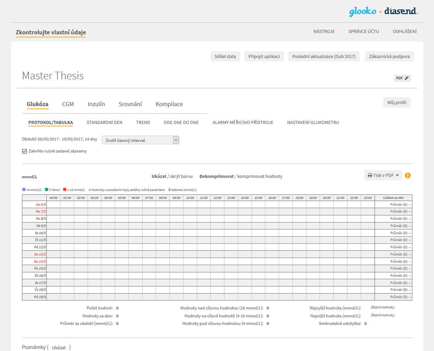434x351 pixels.
Task: Click the Zákaznická podpora button
Action: coord(389,56)
